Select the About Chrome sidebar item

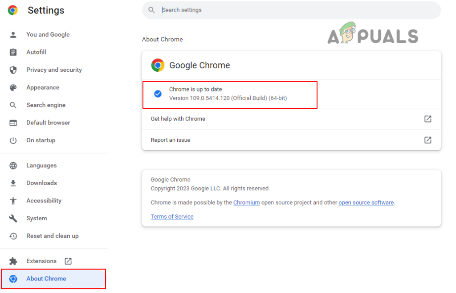[x=46, y=279]
